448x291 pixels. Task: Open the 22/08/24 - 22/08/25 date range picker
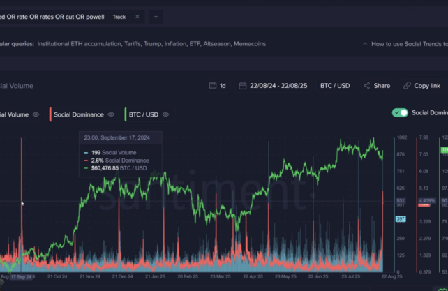[274, 86]
